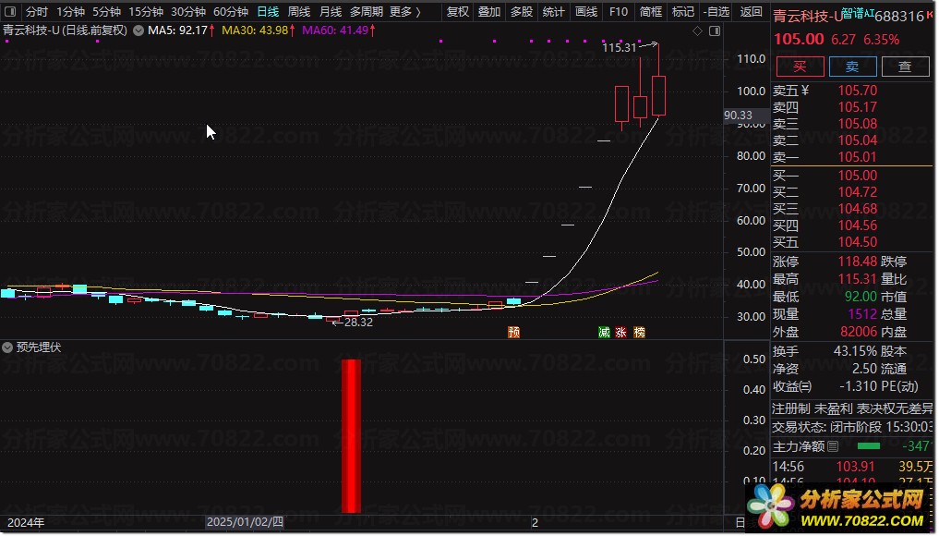Screen dimensions: 939x536
Task: Open the F10 company info
Action: click(618, 11)
